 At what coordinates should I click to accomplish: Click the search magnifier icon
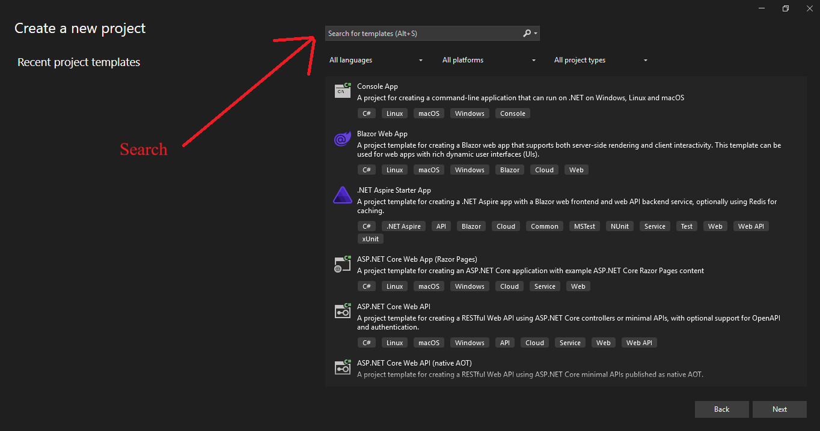pyautogui.click(x=527, y=34)
